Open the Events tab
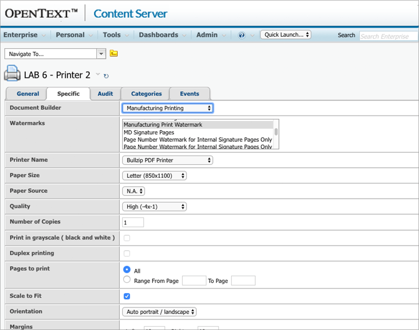 189,94
